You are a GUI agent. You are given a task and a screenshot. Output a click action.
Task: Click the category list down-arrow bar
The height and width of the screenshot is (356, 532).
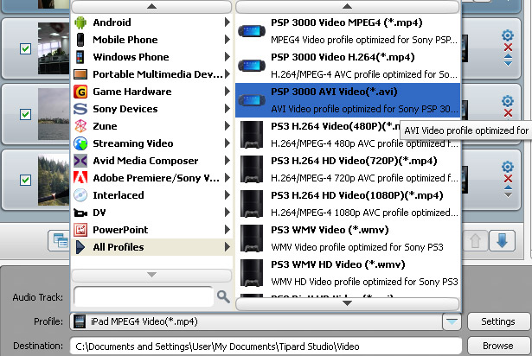coord(151,275)
